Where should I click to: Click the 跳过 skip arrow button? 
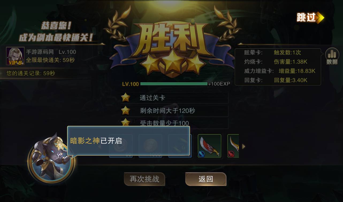tap(310, 18)
